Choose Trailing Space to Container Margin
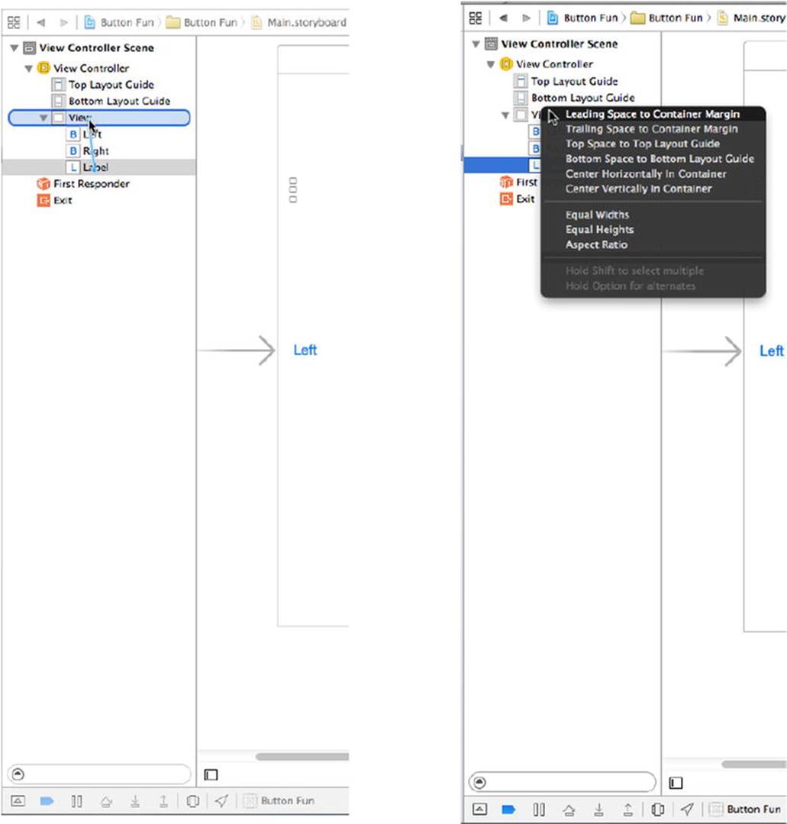 [653, 129]
